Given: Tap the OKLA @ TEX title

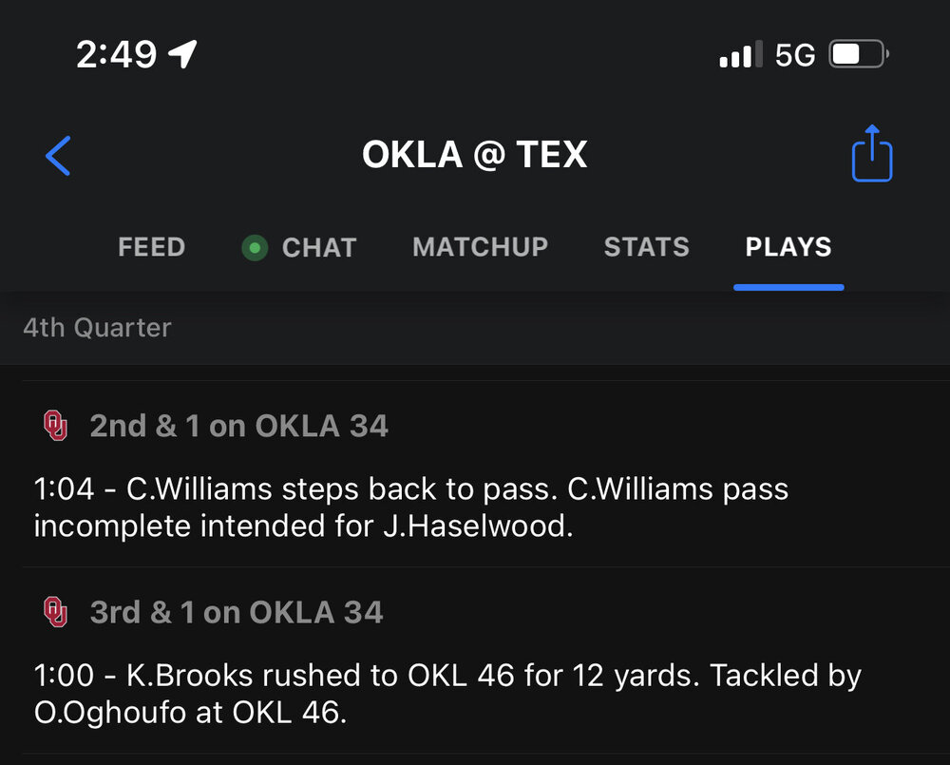Looking at the screenshot, I should 474,155.
